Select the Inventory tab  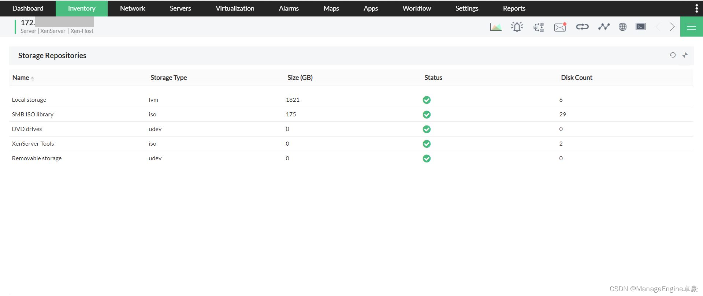pos(82,8)
